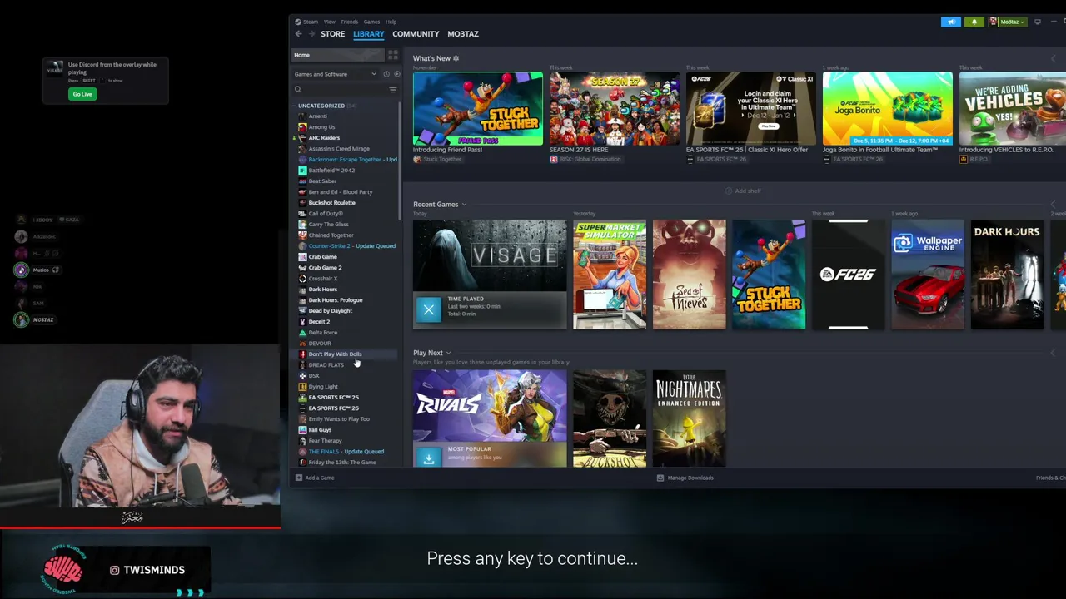Open What's New settings gear
Viewport: 1066px width, 599px height.
pyautogui.click(x=456, y=58)
